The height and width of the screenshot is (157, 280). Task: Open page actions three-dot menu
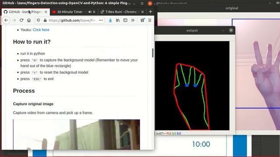[101, 20]
